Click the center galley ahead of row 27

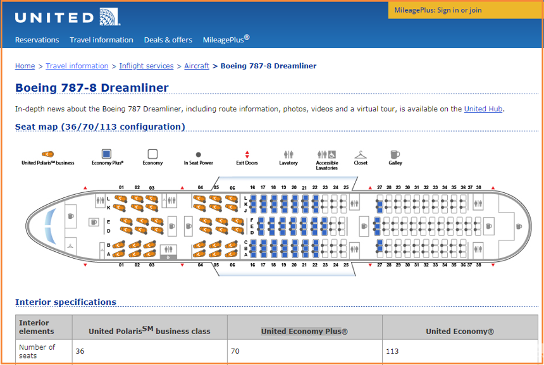(364, 226)
